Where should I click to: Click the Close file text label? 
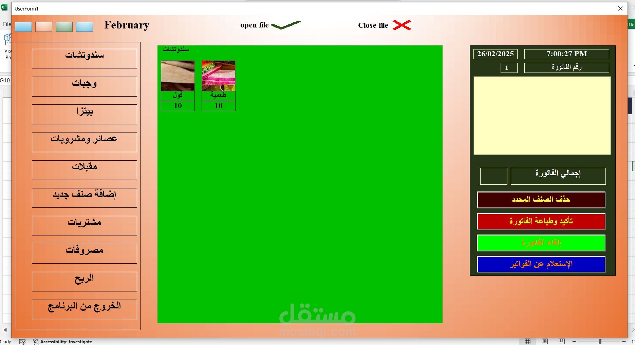pyautogui.click(x=373, y=25)
